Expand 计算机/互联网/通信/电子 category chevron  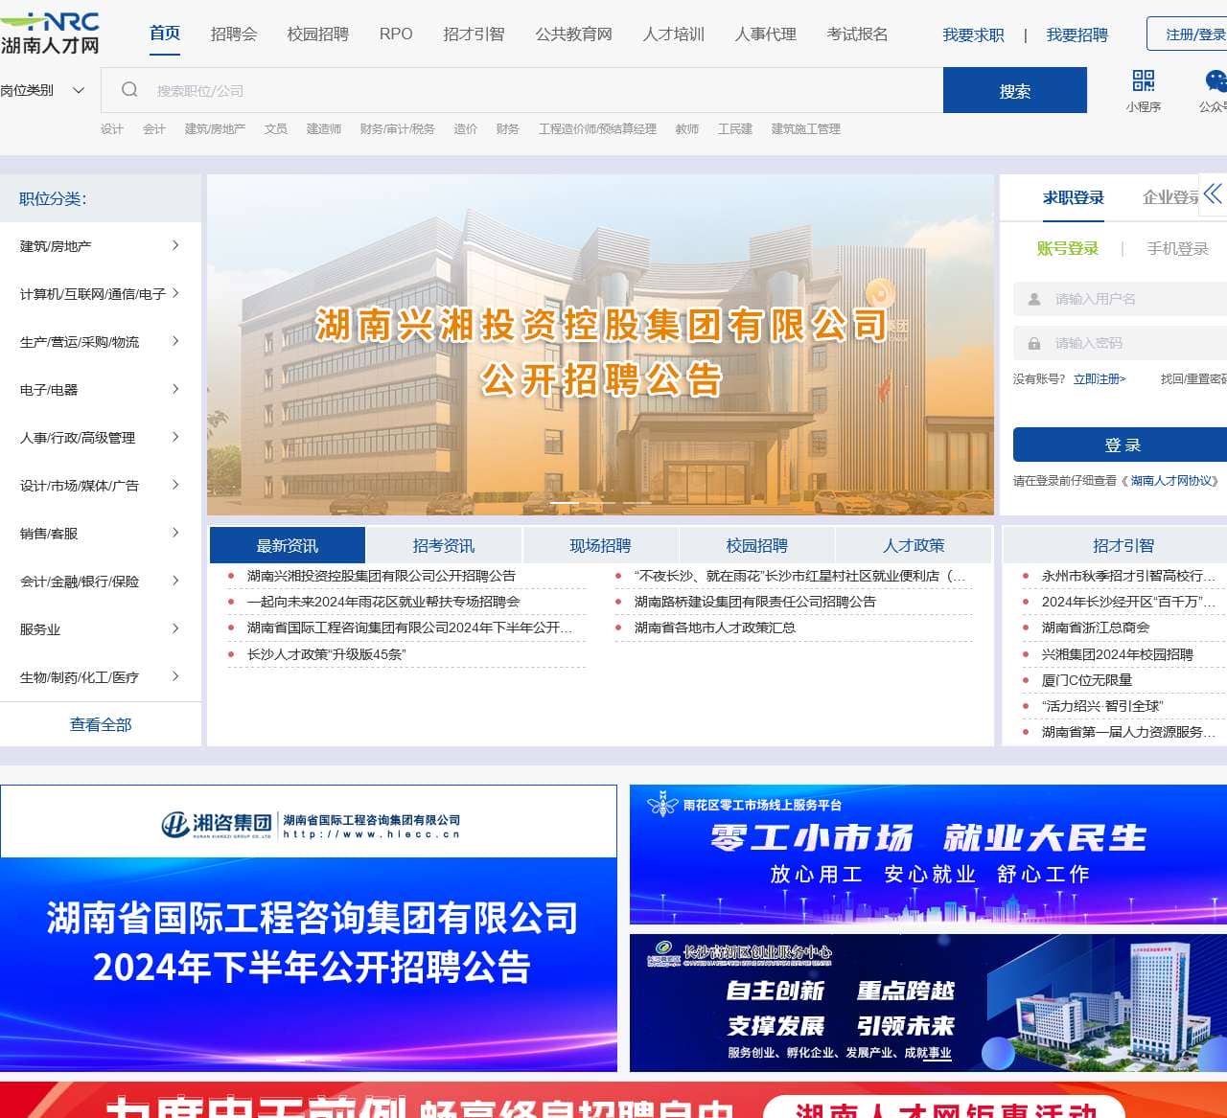(x=175, y=293)
